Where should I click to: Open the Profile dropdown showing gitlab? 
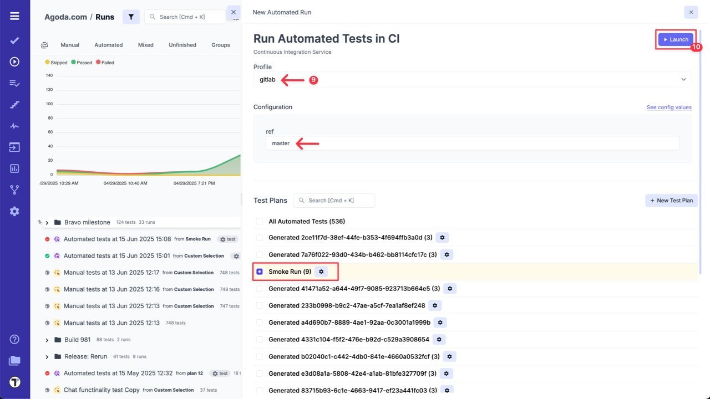tap(473, 79)
